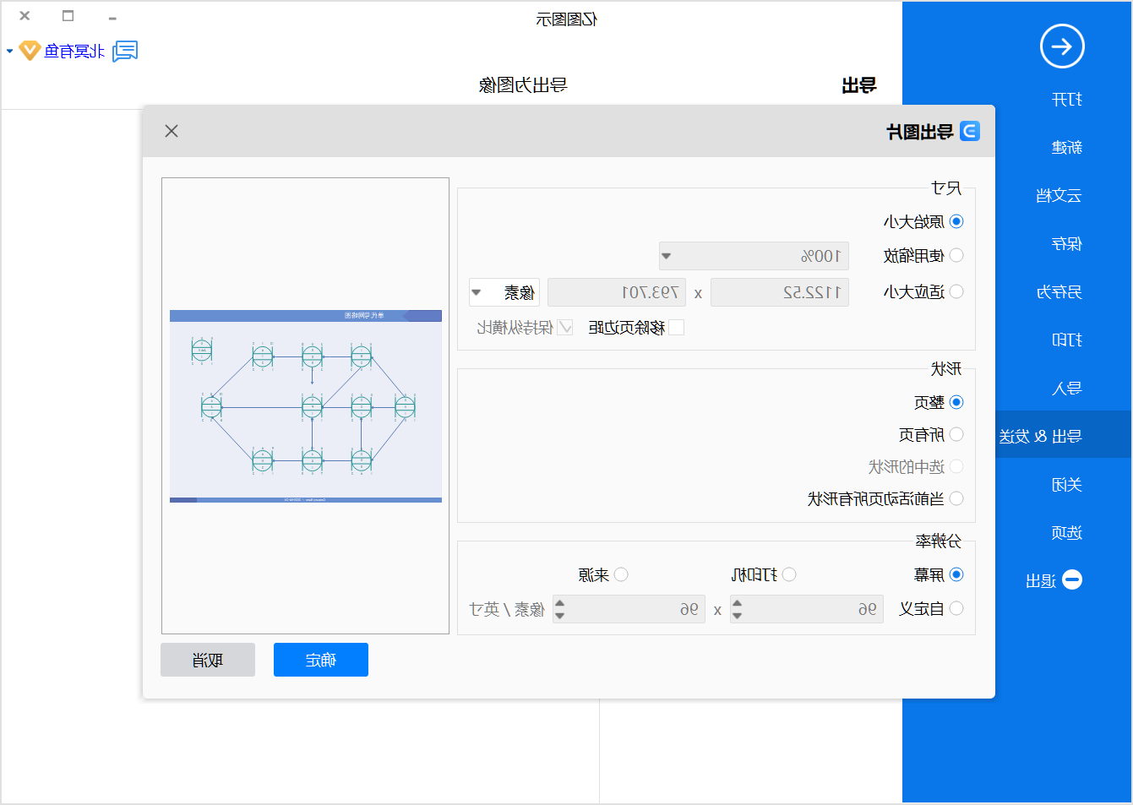The image size is (1133, 805).
Task: Select 使用缩放 radio button
Action: (x=956, y=255)
